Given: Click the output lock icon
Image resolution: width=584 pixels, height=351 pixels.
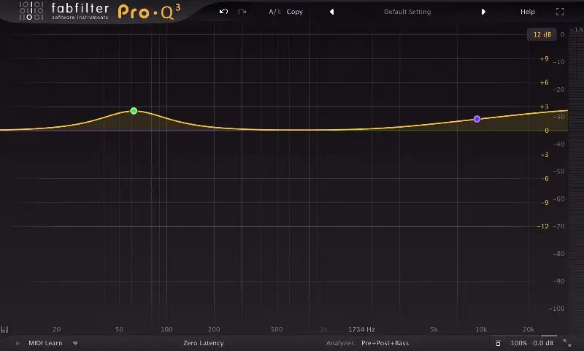Looking at the screenshot, I should [x=498, y=343].
